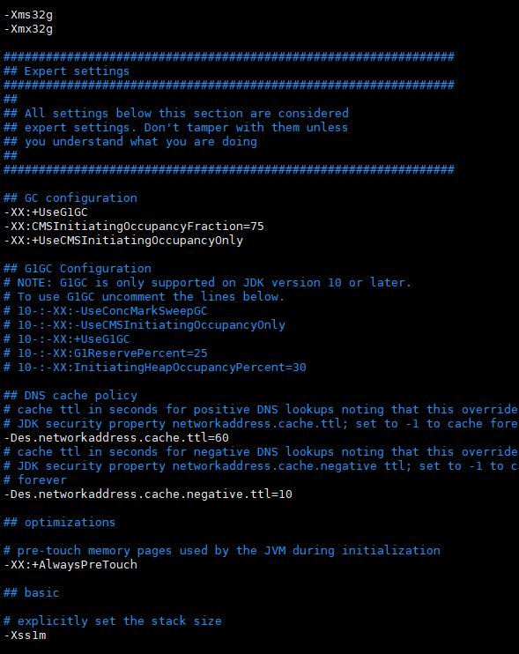Click commented UseConcMarkSweepGC line
This screenshot has width=519, height=654.
pyautogui.click(x=106, y=311)
